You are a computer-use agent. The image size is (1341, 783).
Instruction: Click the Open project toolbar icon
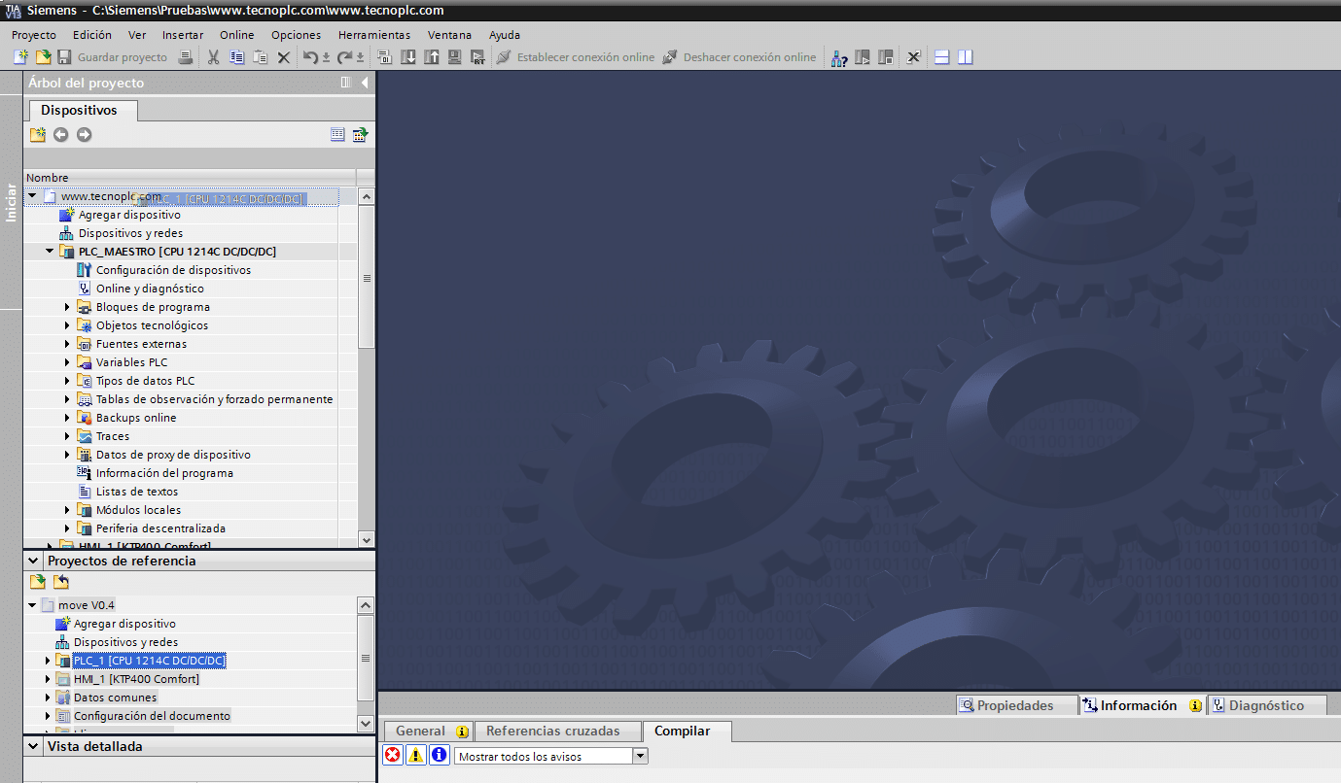pos(43,57)
